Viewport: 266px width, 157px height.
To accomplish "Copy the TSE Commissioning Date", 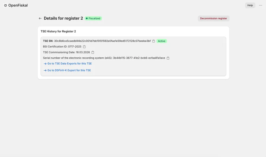I will [x=93, y=52].
